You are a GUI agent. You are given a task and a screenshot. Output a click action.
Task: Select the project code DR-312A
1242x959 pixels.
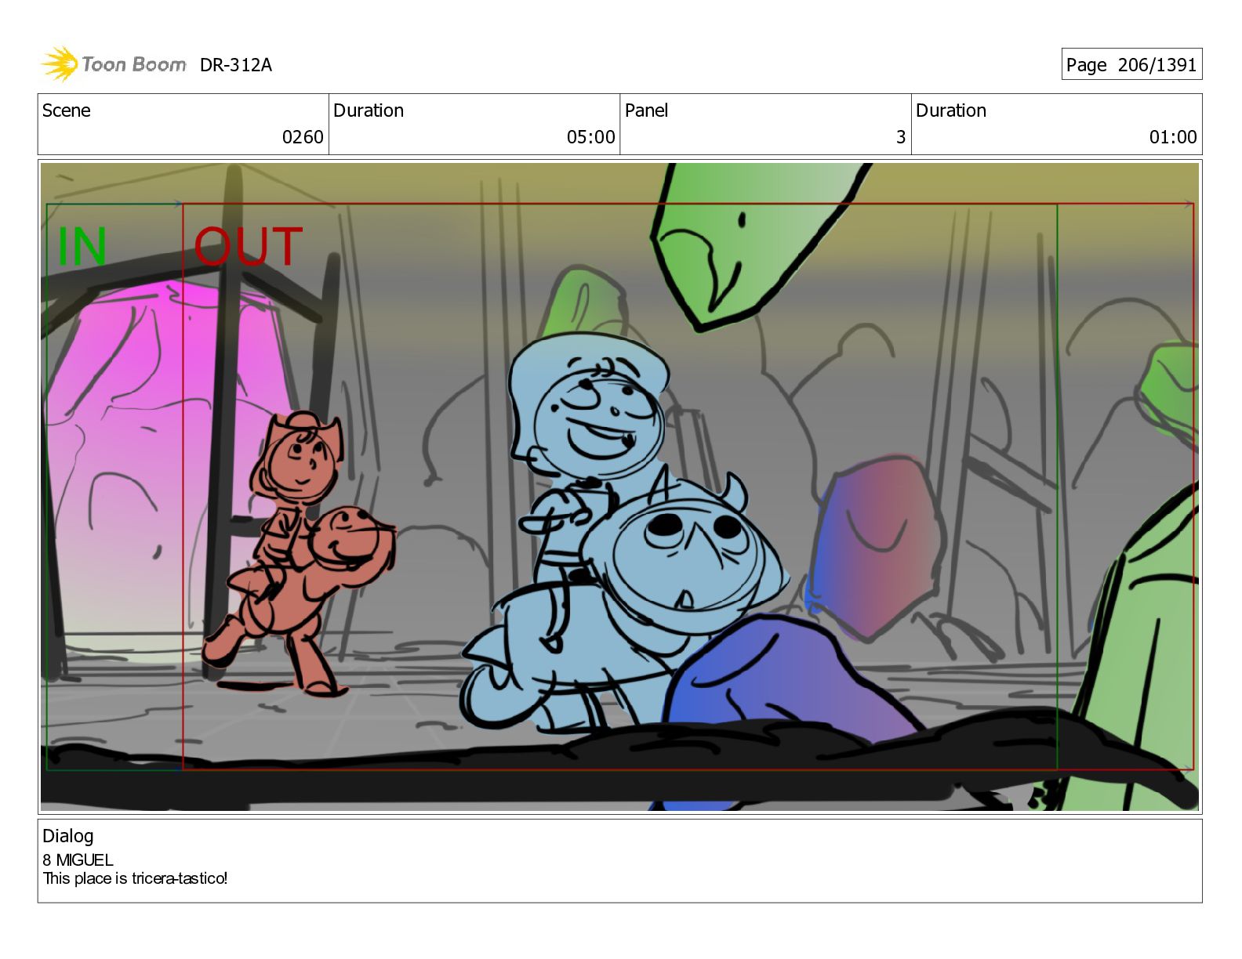pyautogui.click(x=236, y=65)
